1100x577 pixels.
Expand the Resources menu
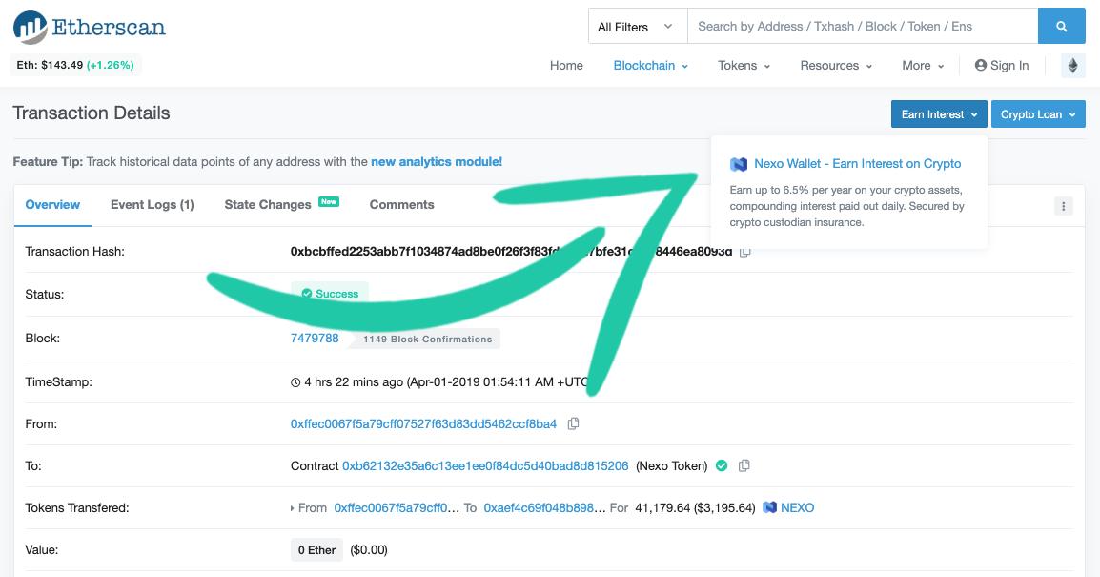(836, 65)
